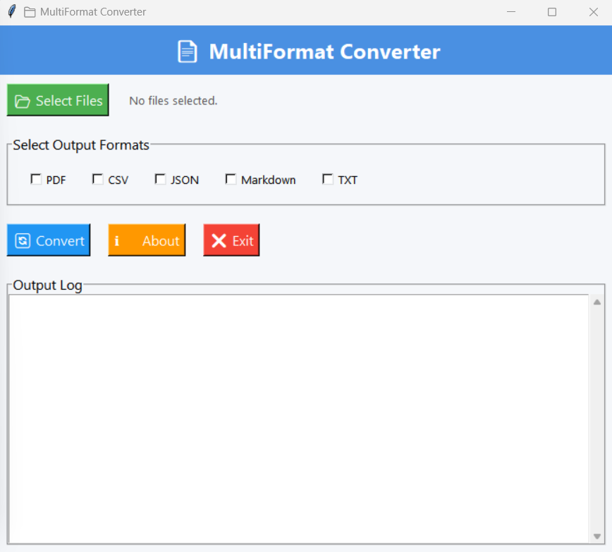Toggle the Markdown format checkbox
Viewport: 612px width, 552px height.
(231, 178)
